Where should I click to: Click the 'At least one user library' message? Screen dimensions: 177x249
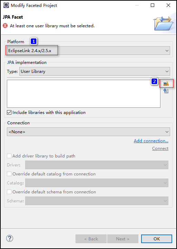[x=52, y=26]
